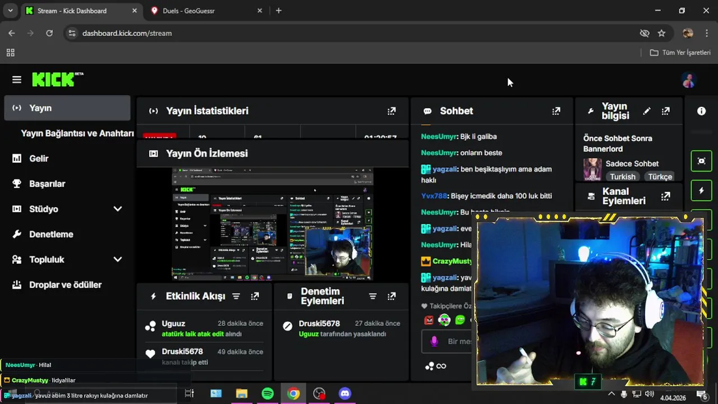
Task: Open Yayın Bağlantısı ve Anahtarı page
Action: [x=77, y=134]
